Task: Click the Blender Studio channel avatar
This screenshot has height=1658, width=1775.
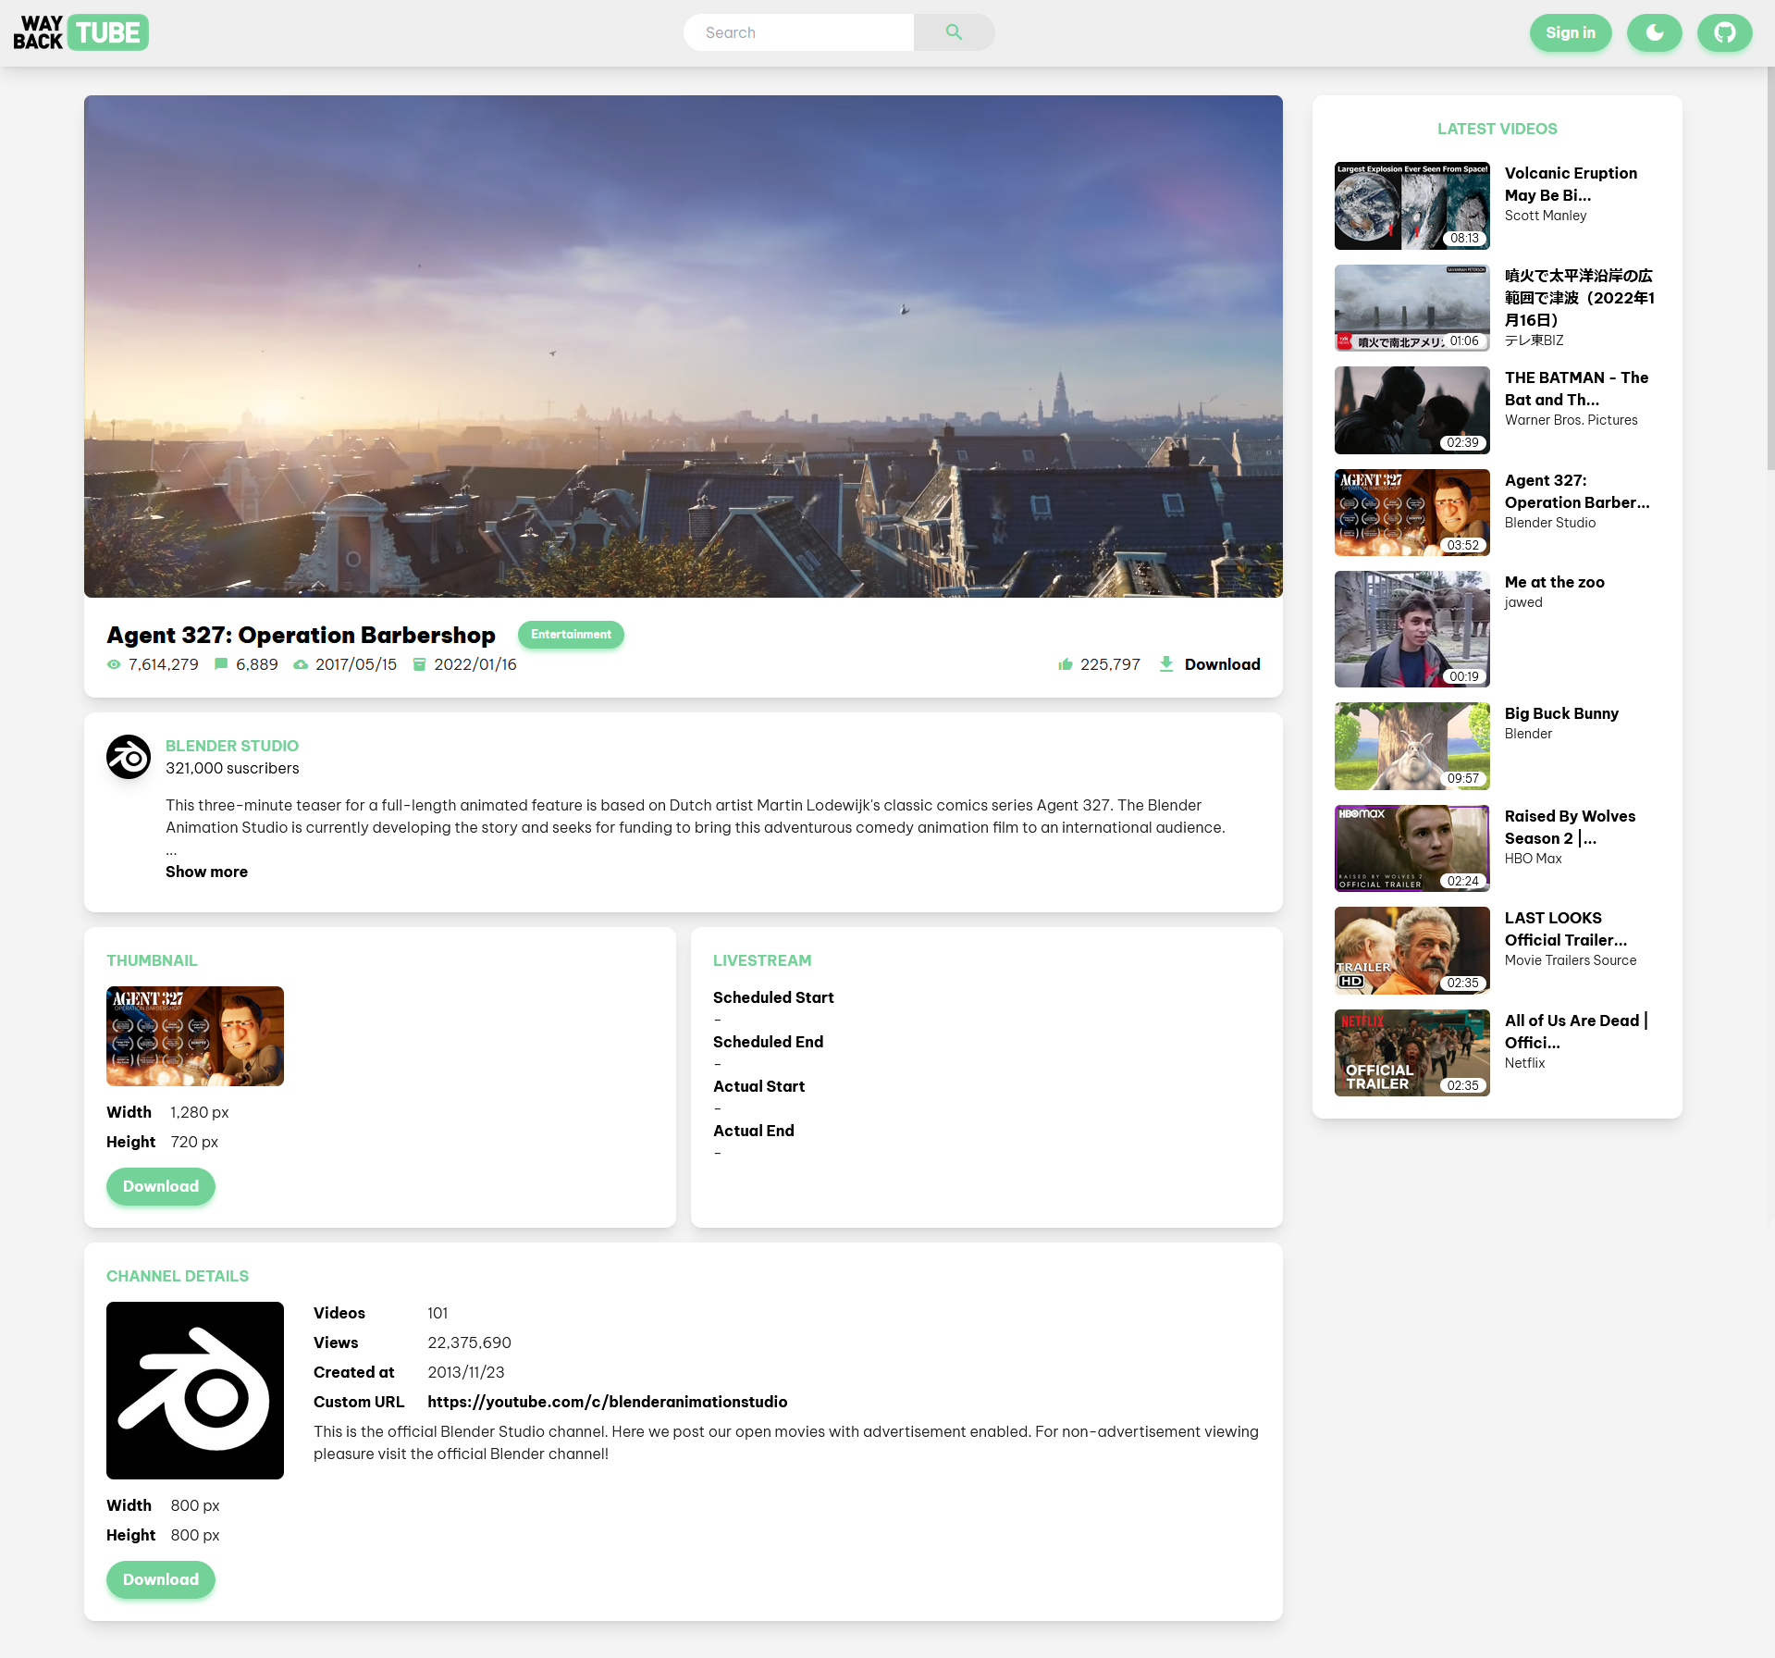Action: point(129,757)
